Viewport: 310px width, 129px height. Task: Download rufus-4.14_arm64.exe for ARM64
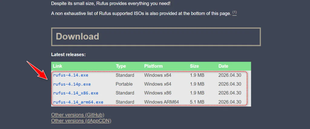coord(78,102)
